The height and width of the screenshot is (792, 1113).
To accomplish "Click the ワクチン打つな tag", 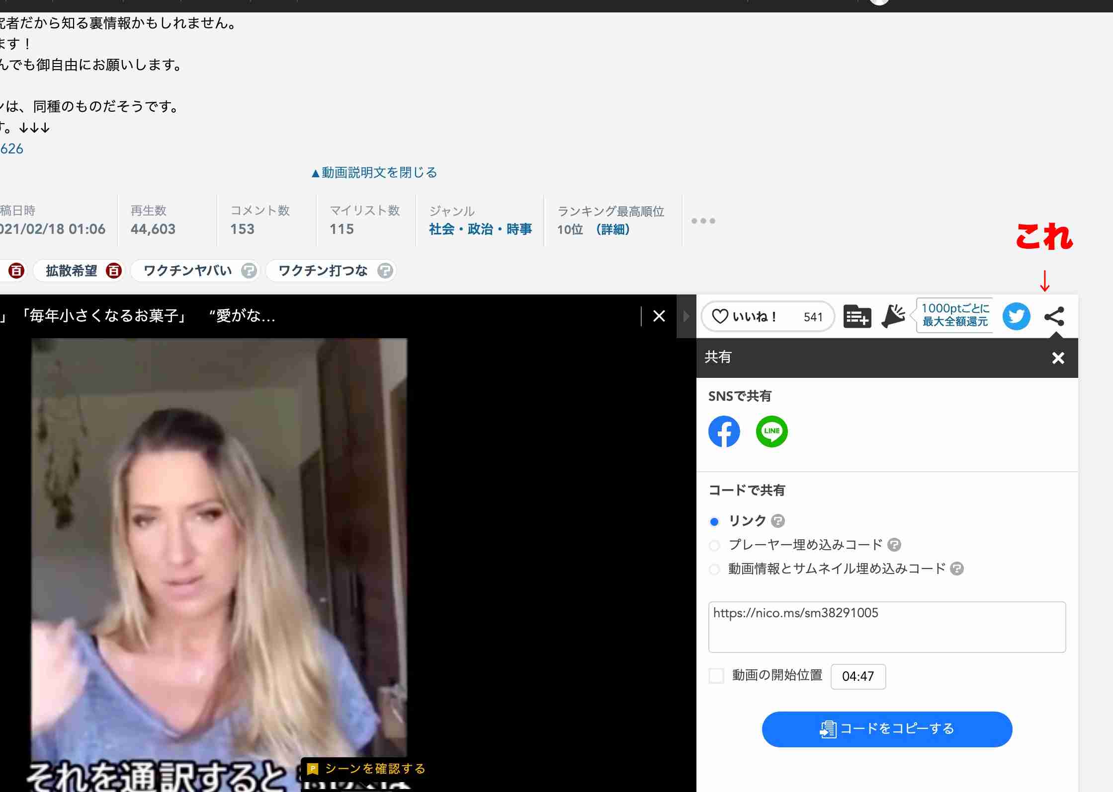I will point(323,271).
